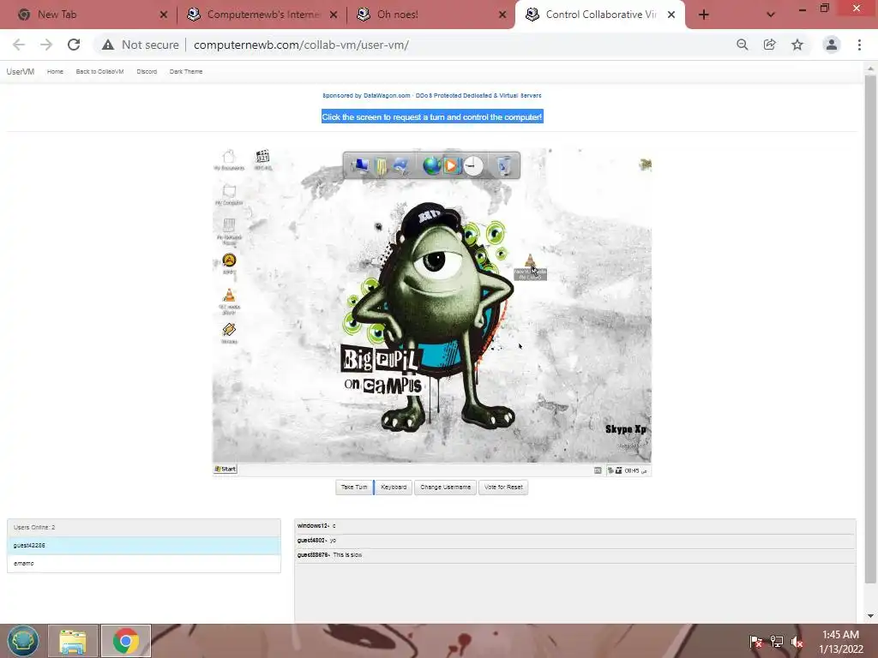Go Back to CollabVM link
The width and height of the screenshot is (878, 658).
[99, 72]
